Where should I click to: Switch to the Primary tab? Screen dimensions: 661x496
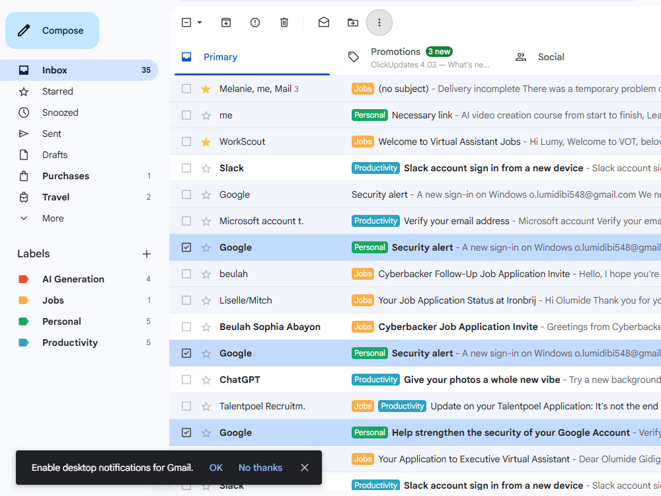tap(252, 57)
